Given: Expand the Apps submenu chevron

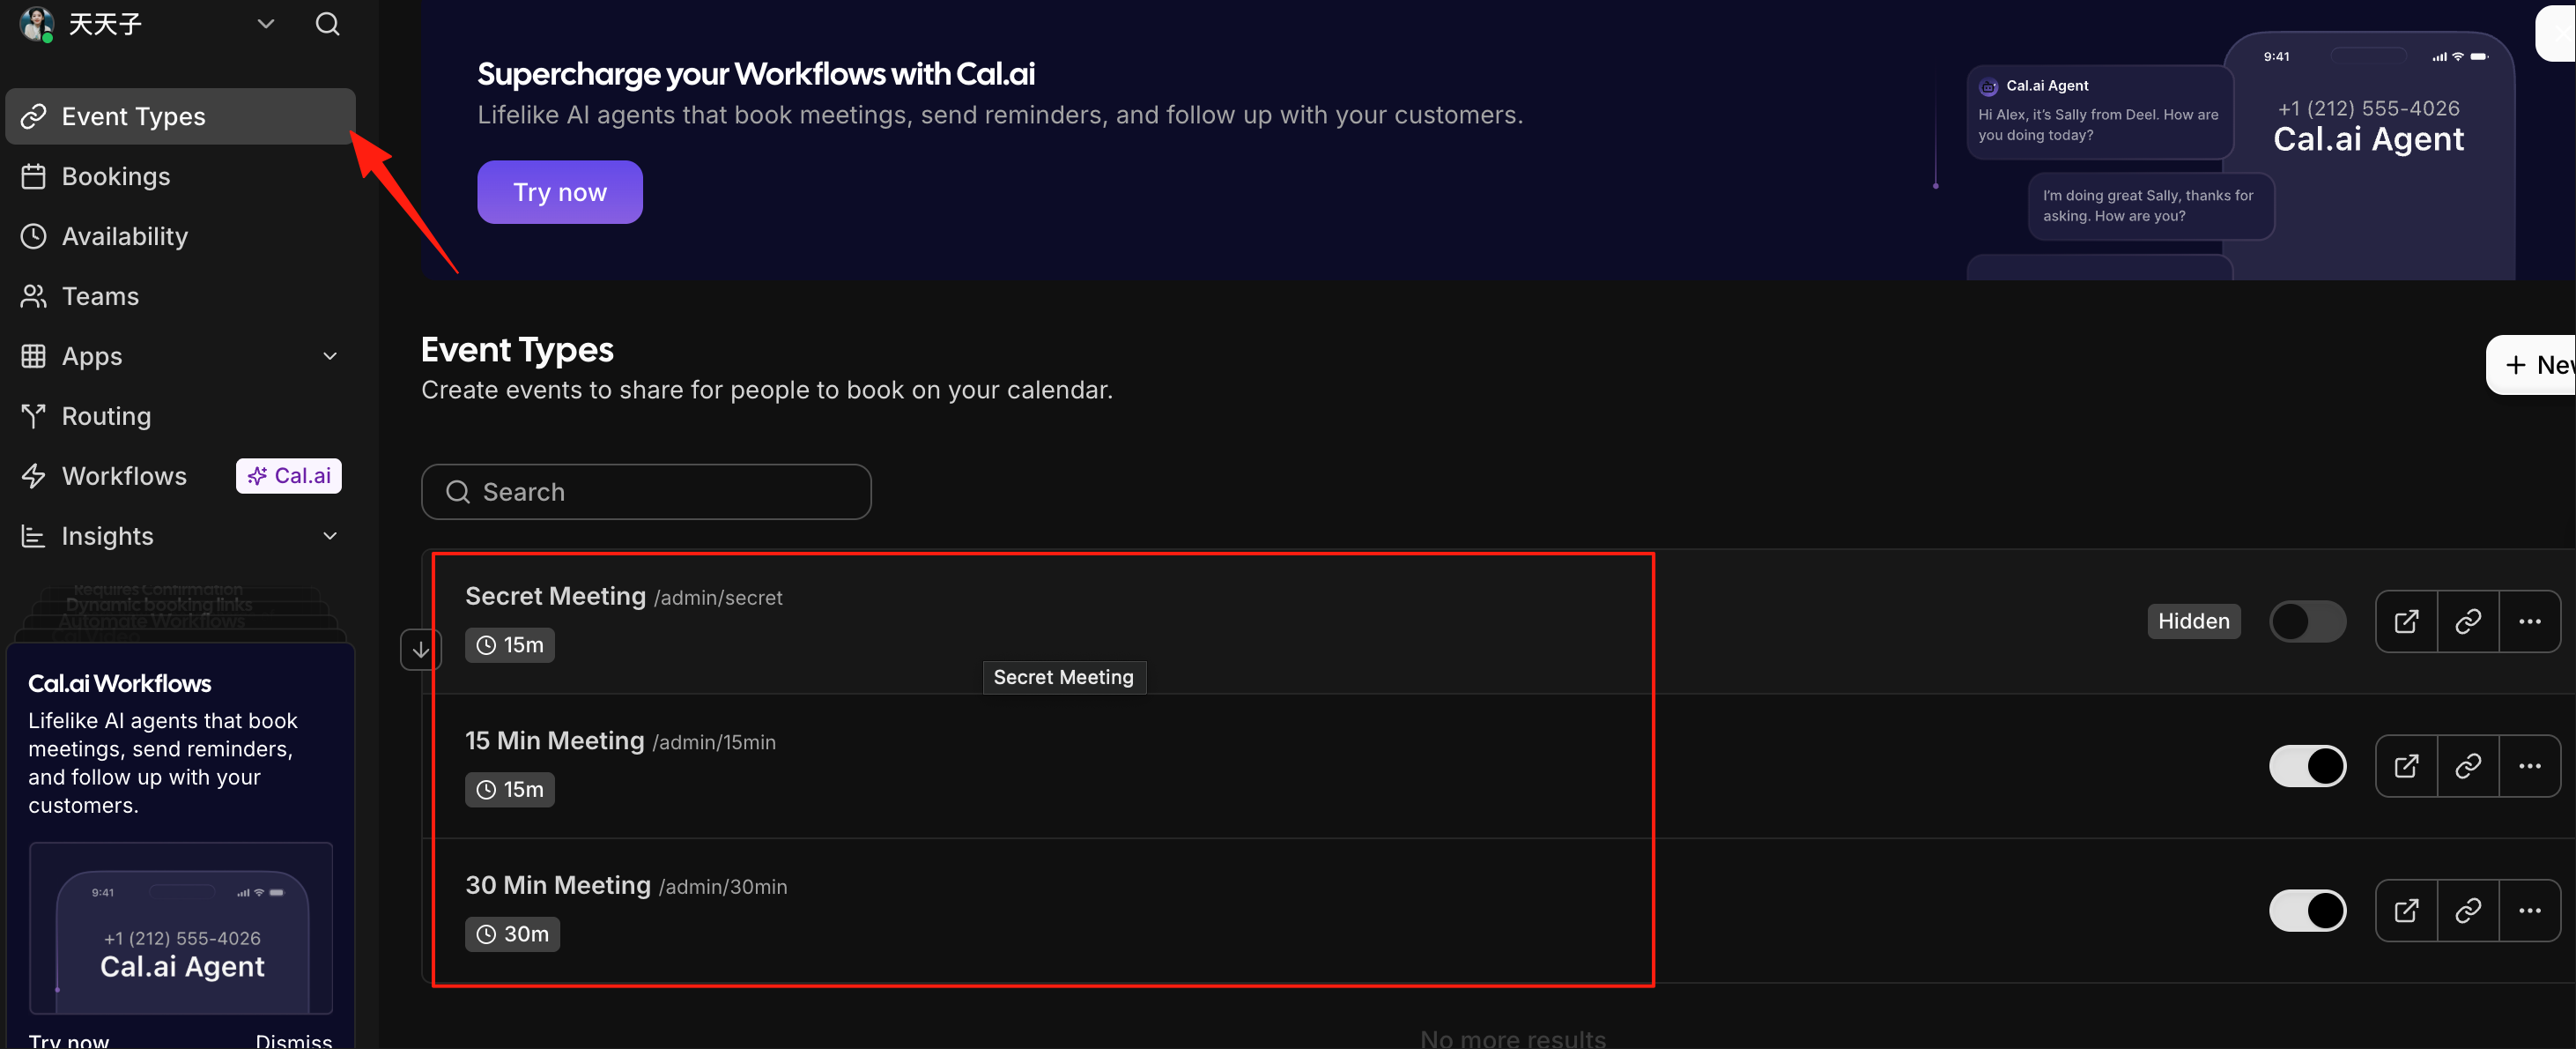Looking at the screenshot, I should point(330,356).
